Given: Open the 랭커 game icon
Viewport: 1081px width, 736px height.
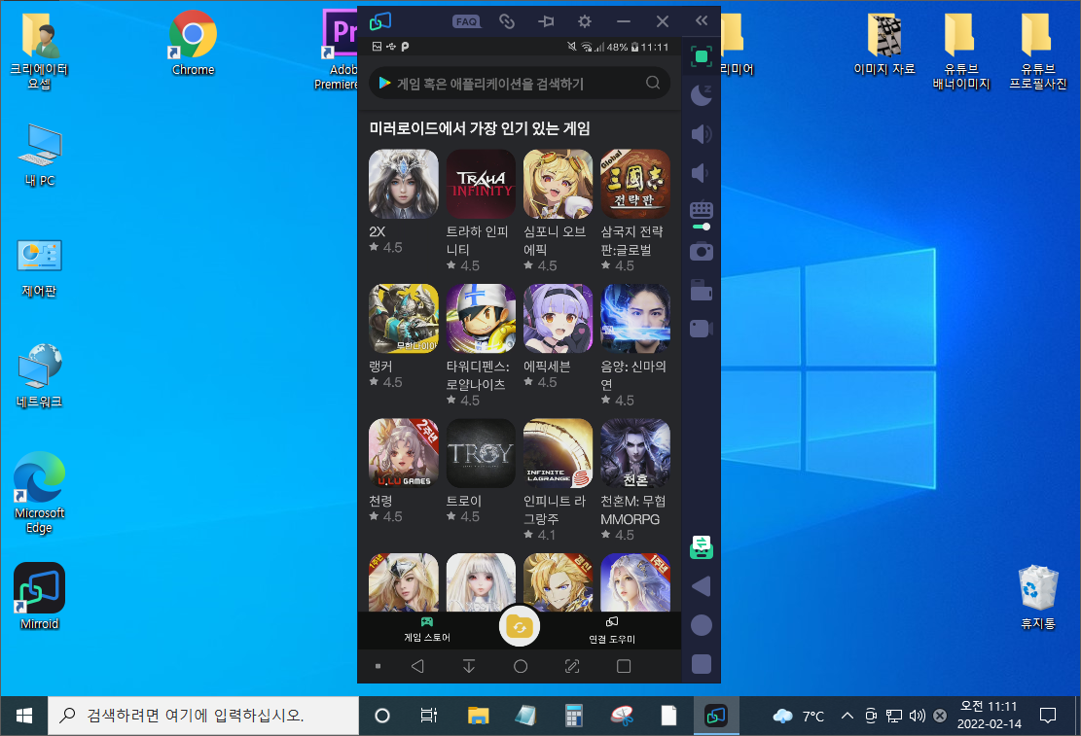Looking at the screenshot, I should point(403,318).
